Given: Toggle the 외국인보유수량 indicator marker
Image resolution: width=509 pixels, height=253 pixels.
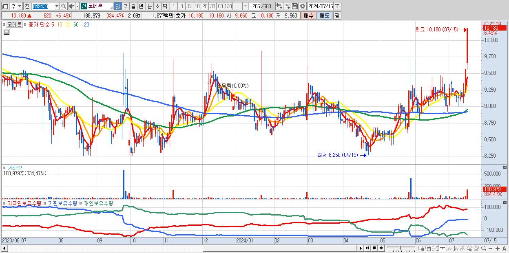Looking at the screenshot, I should click(x=5, y=203).
